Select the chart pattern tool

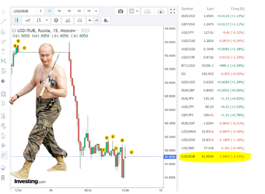(3, 61)
